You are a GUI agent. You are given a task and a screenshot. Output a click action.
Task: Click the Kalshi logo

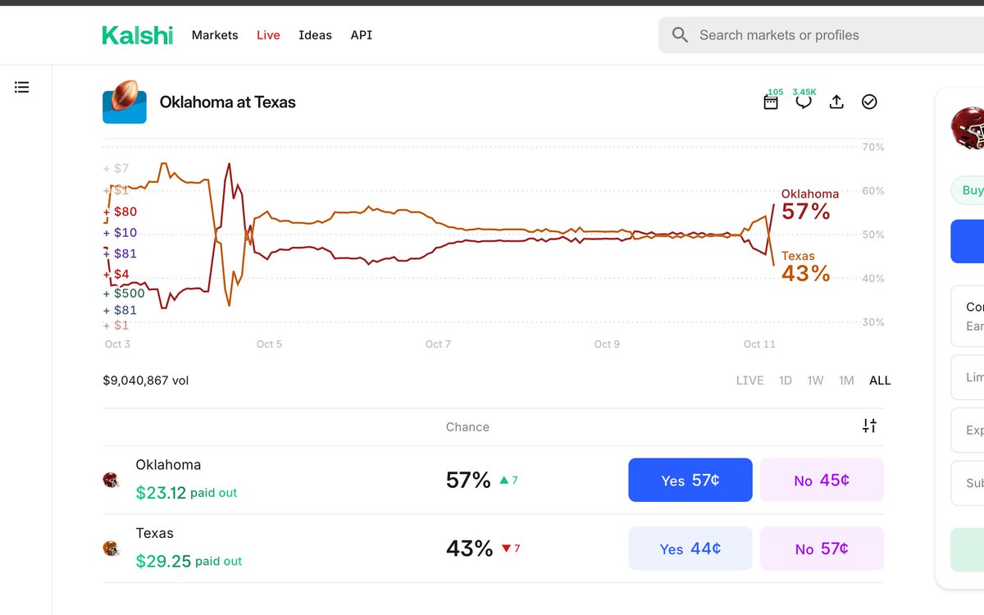(x=137, y=34)
